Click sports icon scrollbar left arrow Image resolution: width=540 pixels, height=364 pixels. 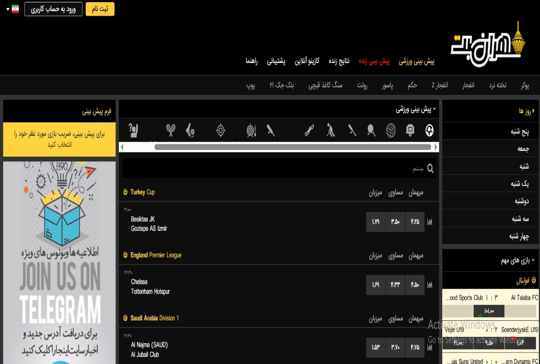pyautogui.click(x=122, y=147)
